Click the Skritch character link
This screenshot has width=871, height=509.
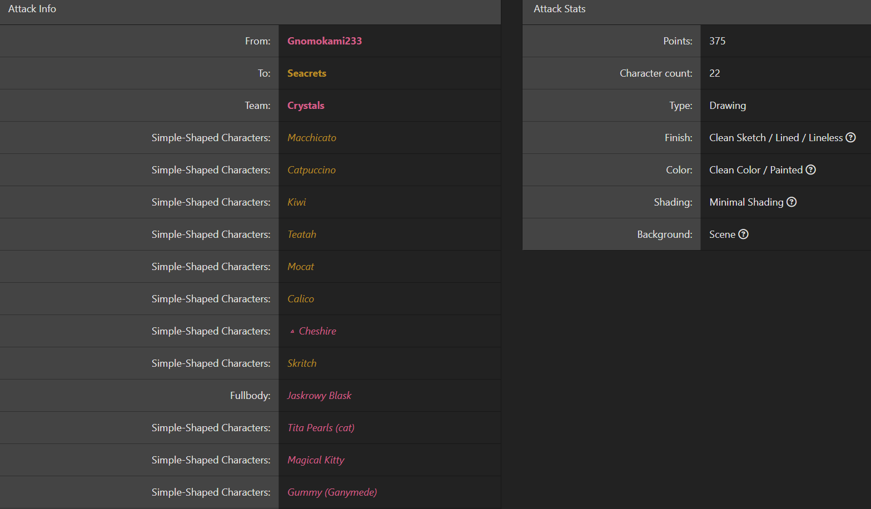click(301, 363)
